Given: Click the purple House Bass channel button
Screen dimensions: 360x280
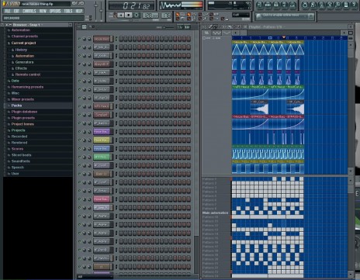Looking at the screenshot, I should point(102,132).
